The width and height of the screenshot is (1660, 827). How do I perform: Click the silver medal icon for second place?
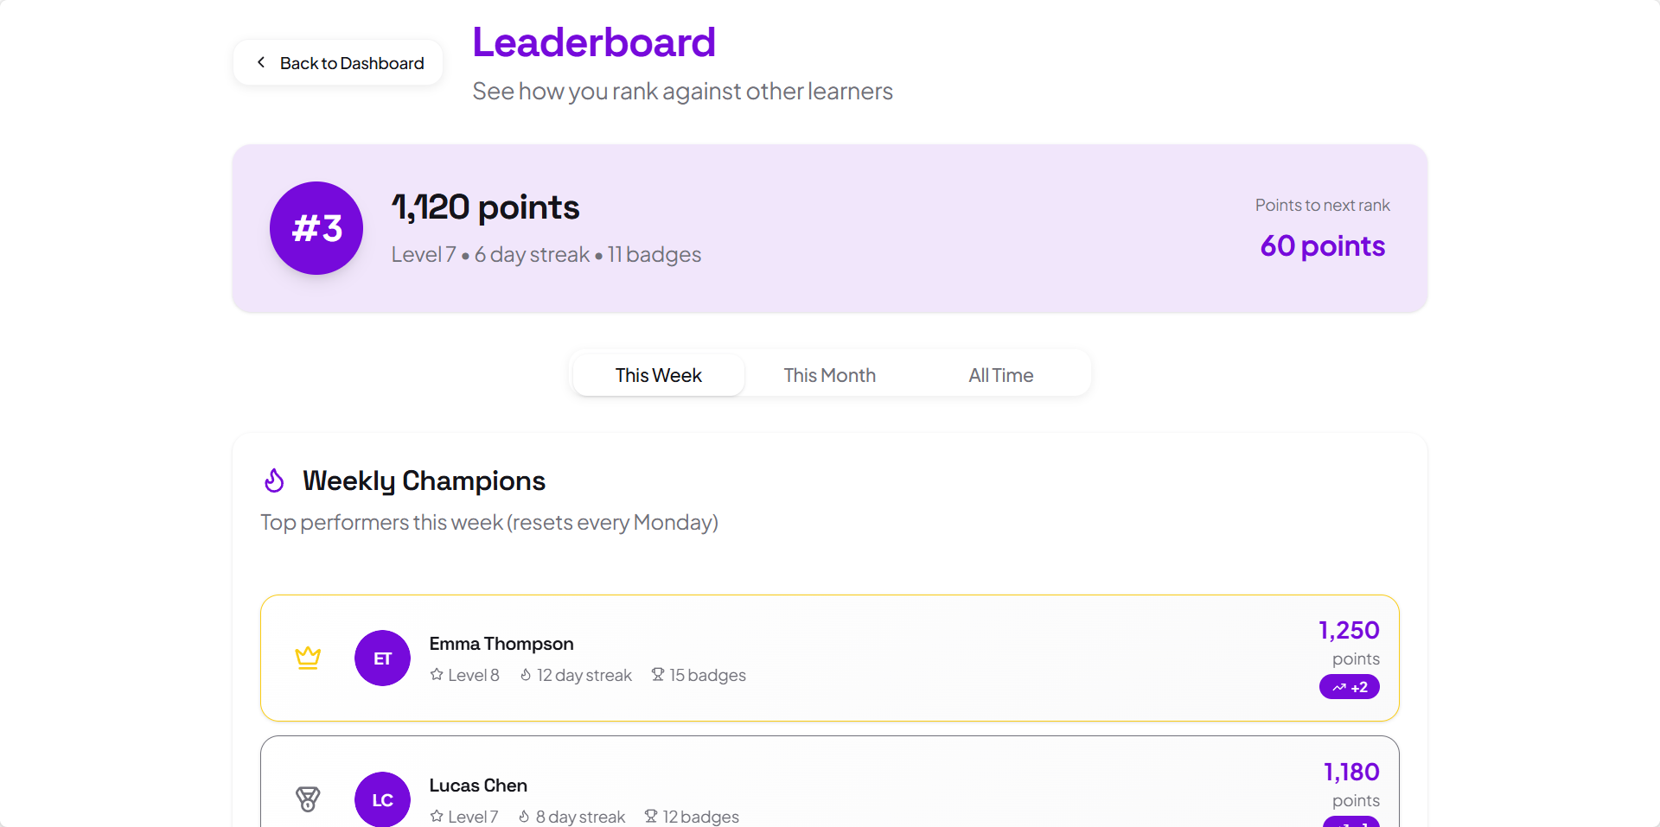(x=308, y=799)
